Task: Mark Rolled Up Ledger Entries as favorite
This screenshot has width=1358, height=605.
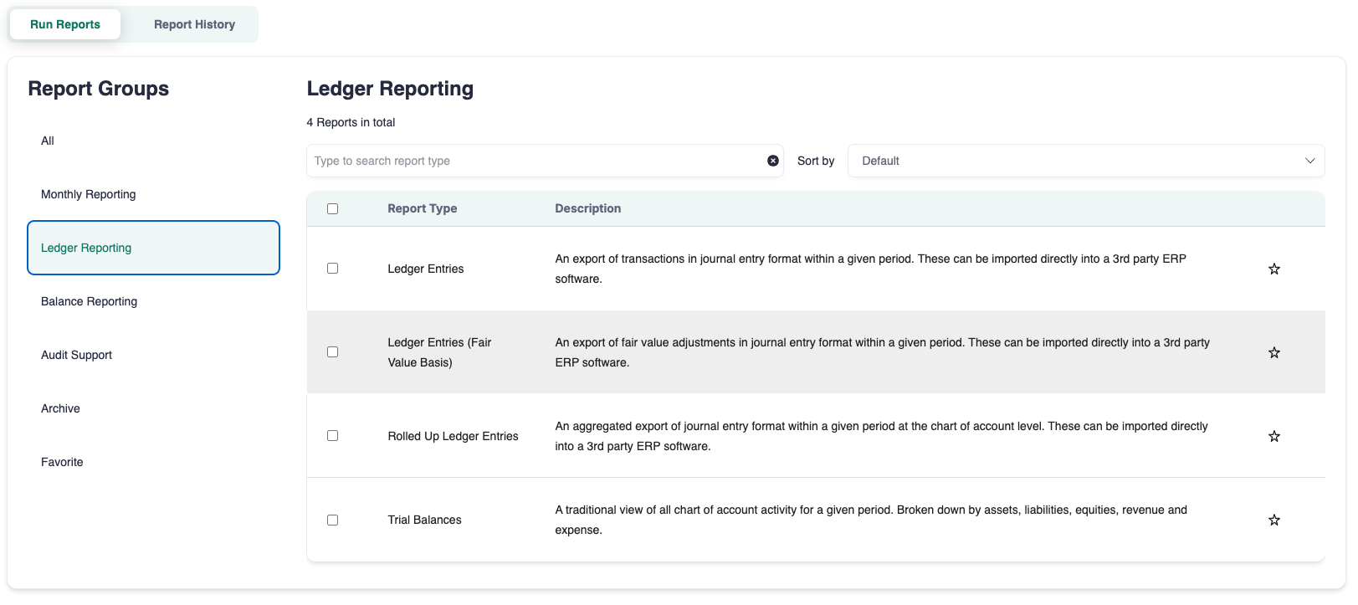Action: click(1273, 436)
